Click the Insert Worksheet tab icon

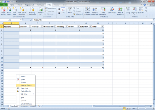pos(39,106)
